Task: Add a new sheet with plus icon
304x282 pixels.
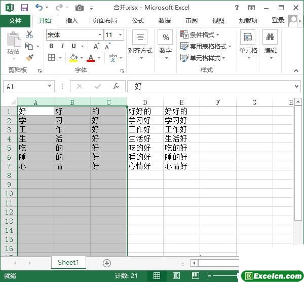Action: pos(107,263)
